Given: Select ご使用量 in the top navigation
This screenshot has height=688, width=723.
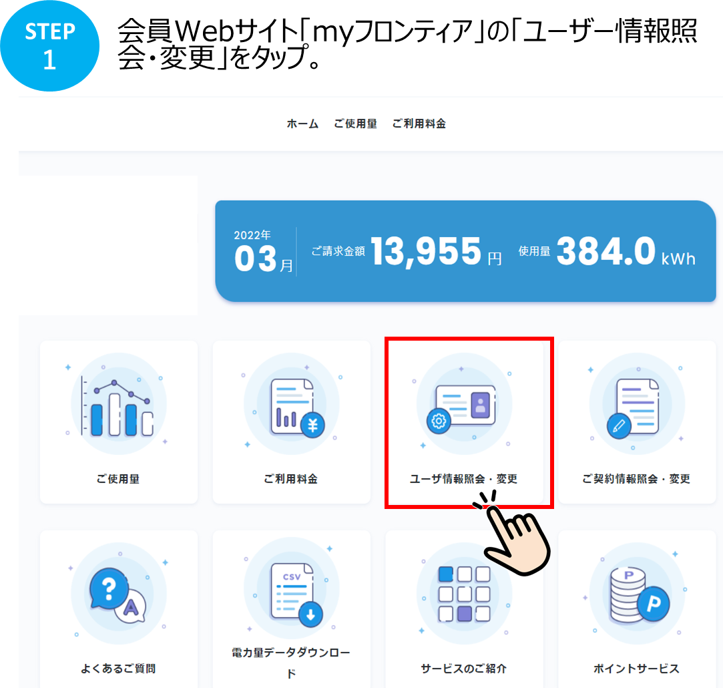Looking at the screenshot, I should coord(356,123).
